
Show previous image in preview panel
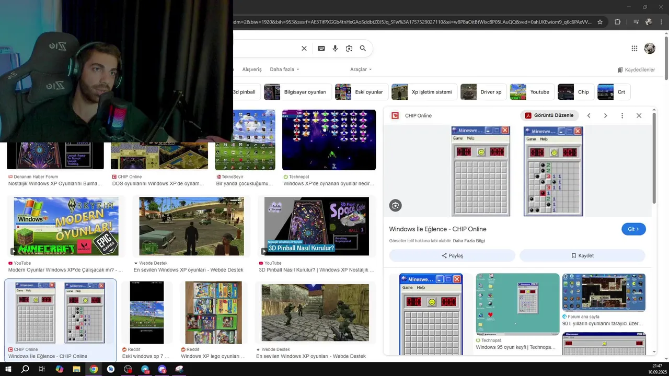(x=589, y=115)
